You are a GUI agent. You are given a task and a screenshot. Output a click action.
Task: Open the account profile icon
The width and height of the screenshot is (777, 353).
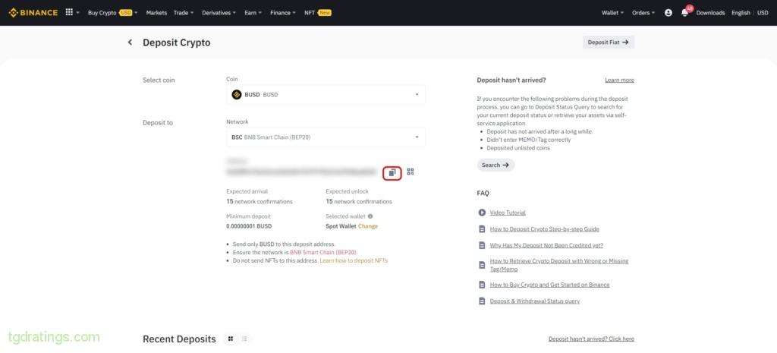pos(668,13)
